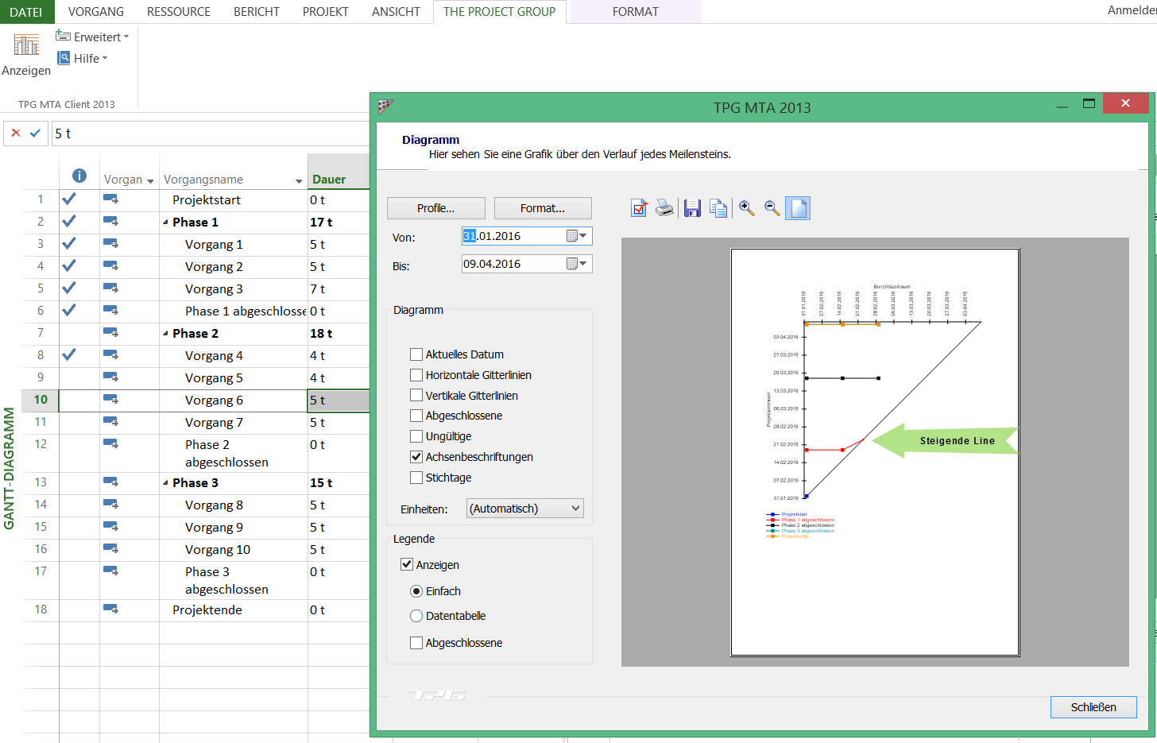Enable the Aktuelles Datum checkbox
The height and width of the screenshot is (743, 1157).
(x=416, y=354)
